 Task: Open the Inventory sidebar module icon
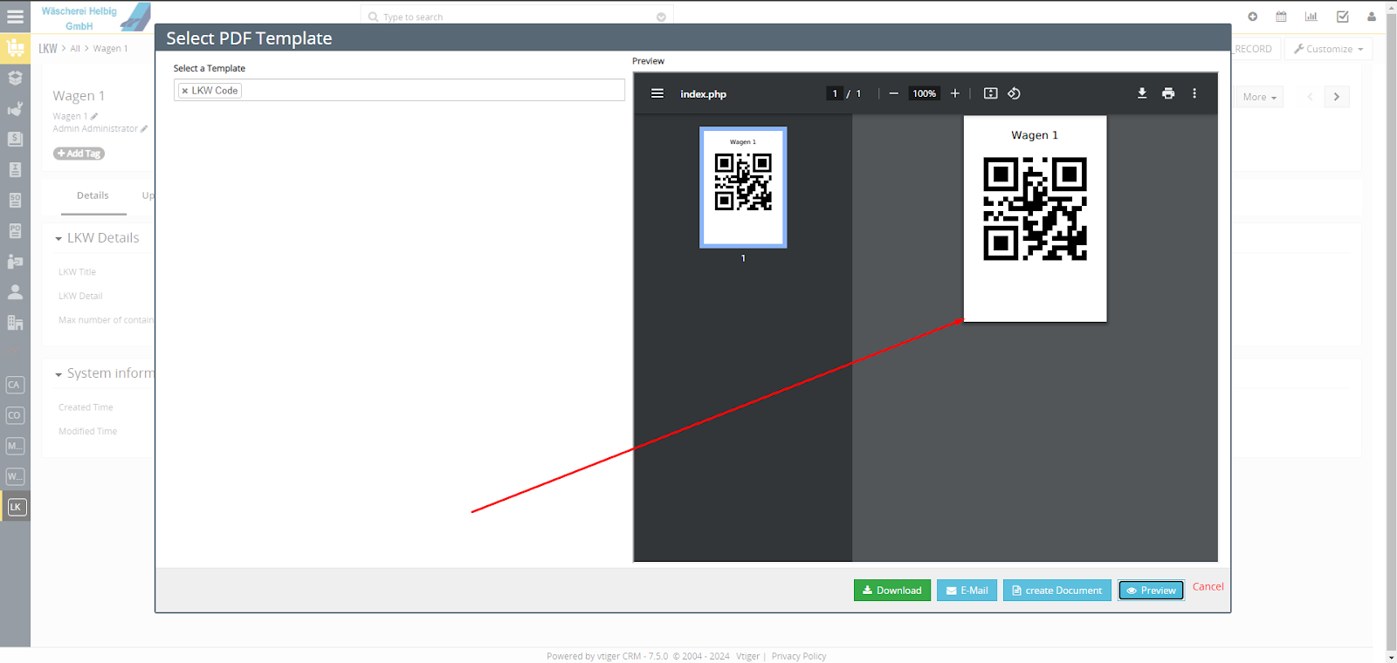point(15,48)
